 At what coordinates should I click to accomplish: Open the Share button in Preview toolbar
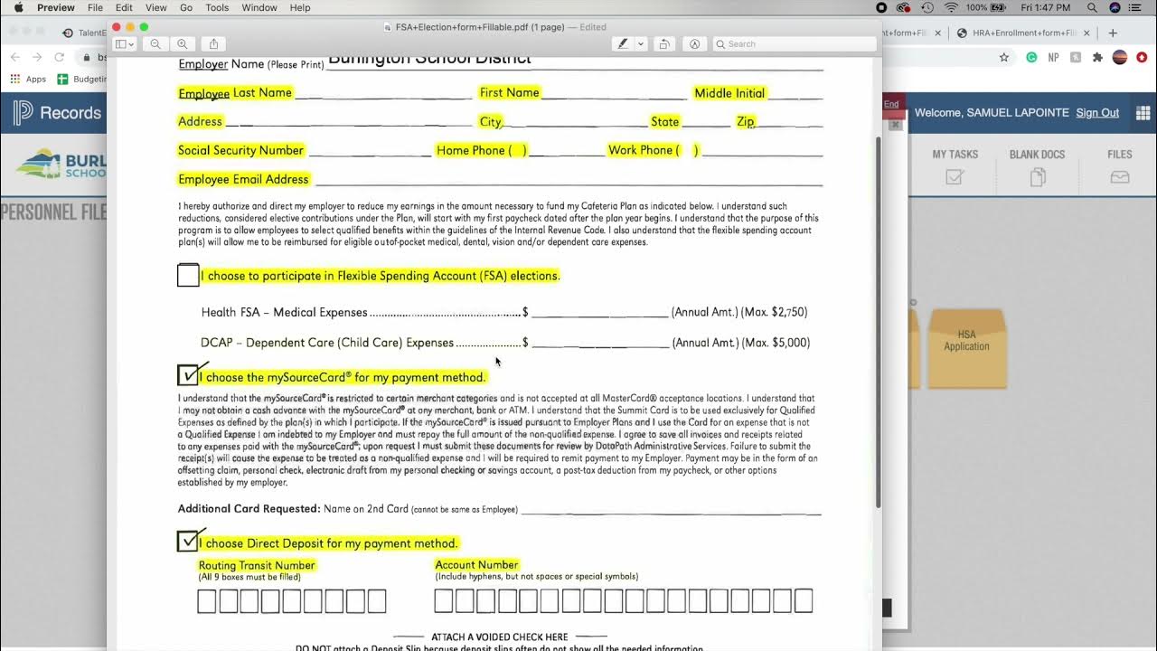click(213, 43)
